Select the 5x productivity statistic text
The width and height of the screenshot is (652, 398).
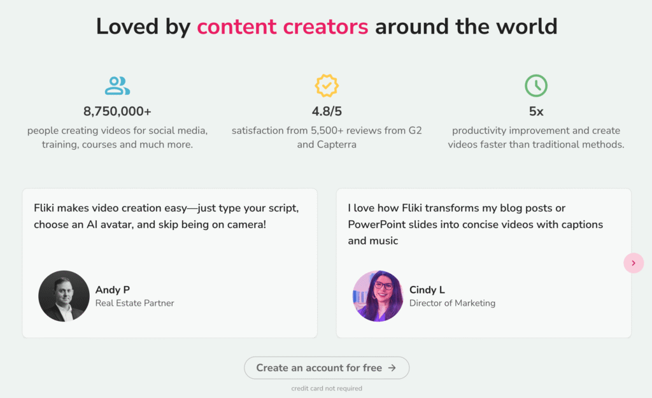(x=536, y=111)
